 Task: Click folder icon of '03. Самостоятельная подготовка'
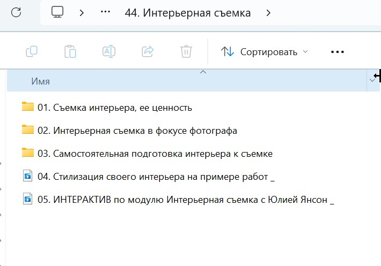[28, 153]
